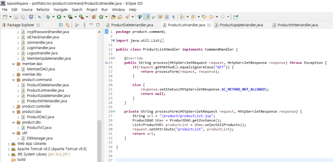Toggle Block Selection Mode icon
Screen dimensions: 333x162
pyautogui.click(x=167, y=17)
